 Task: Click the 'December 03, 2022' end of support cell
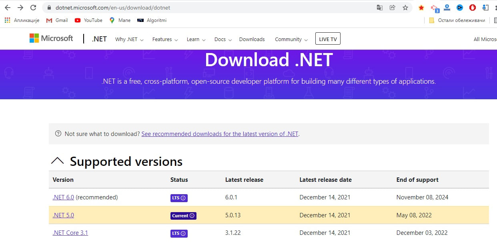coord(422,233)
